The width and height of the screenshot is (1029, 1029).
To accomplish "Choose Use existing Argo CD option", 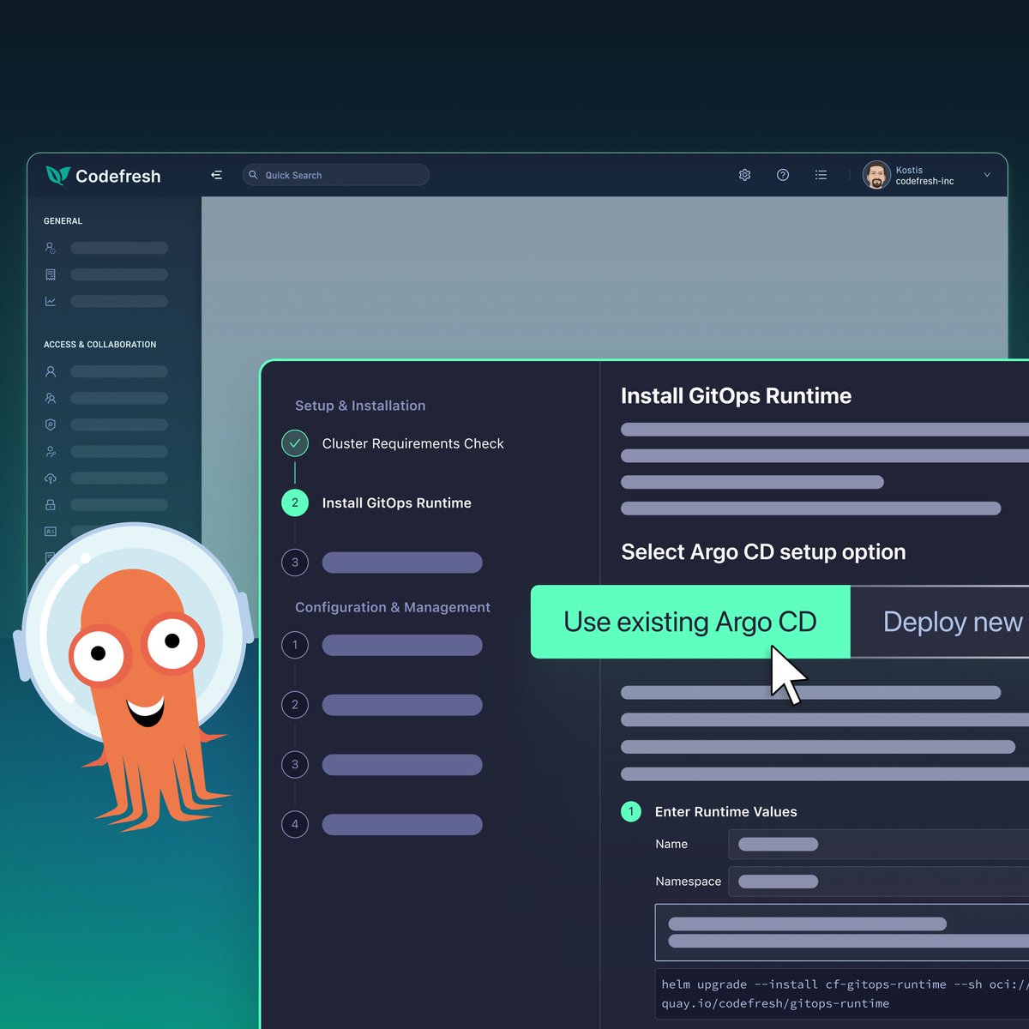I will 690,622.
